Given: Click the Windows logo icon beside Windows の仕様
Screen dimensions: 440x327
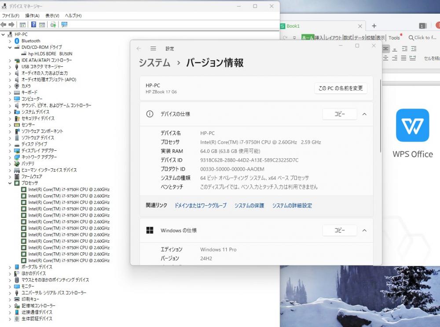Looking at the screenshot, I should coord(150,230).
